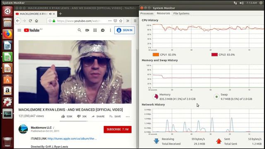Open LibreOffice Writer in dock
This screenshot has width=265, height=149.
(7, 46)
